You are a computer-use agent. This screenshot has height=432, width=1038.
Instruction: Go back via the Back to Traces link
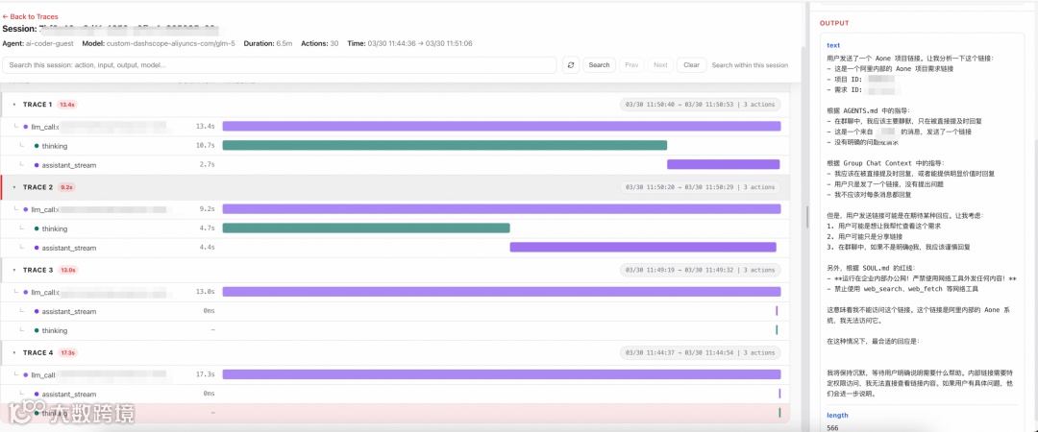pos(31,16)
